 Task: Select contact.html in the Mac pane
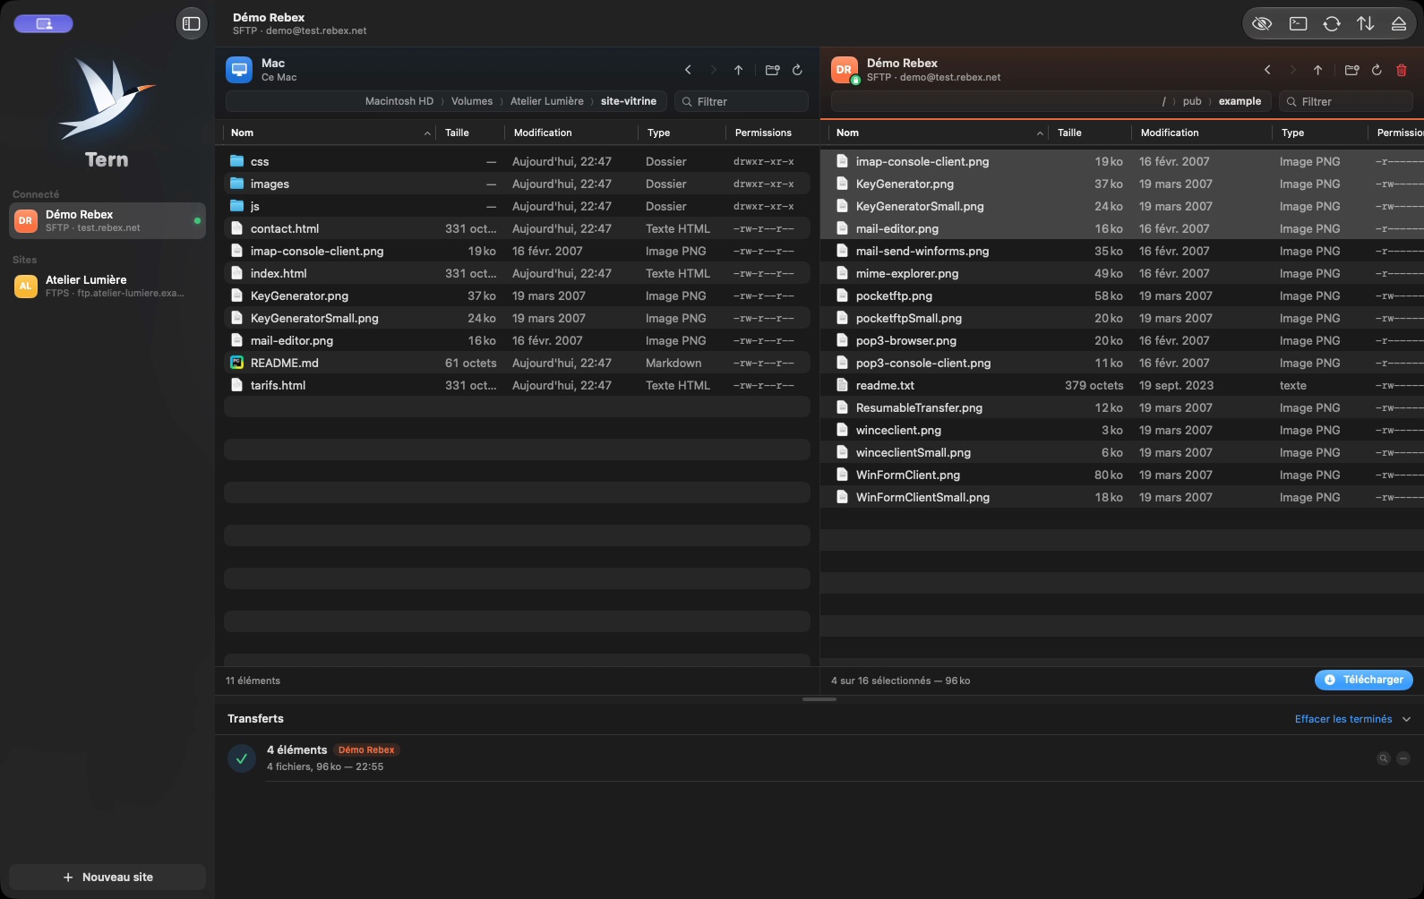click(x=517, y=228)
